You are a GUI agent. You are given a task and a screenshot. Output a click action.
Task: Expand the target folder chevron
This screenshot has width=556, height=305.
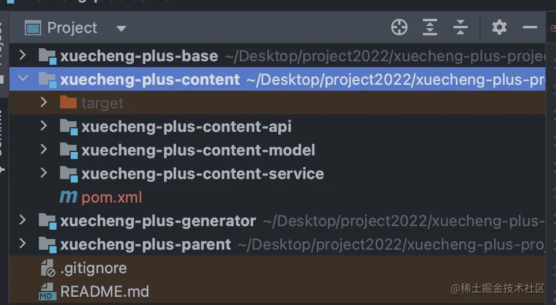click(44, 103)
